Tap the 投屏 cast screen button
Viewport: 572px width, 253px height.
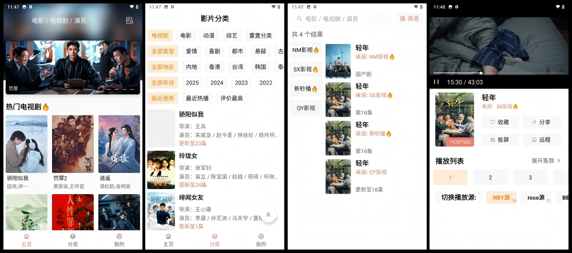coord(500,139)
